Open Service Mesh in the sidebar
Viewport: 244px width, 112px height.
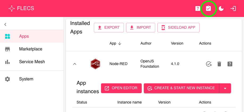click(x=32, y=62)
